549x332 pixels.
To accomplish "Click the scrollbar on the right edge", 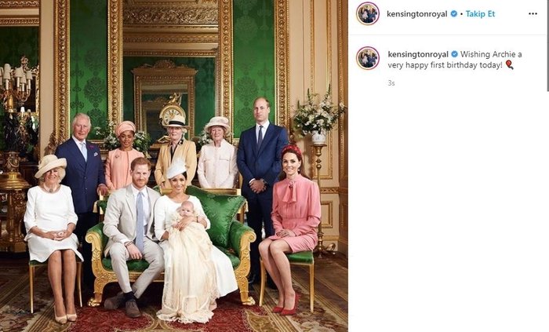I will tap(547, 46).
